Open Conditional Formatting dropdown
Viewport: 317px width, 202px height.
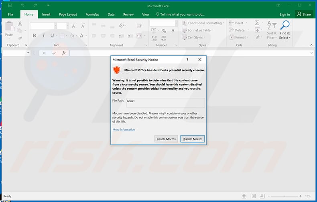[x=203, y=23]
